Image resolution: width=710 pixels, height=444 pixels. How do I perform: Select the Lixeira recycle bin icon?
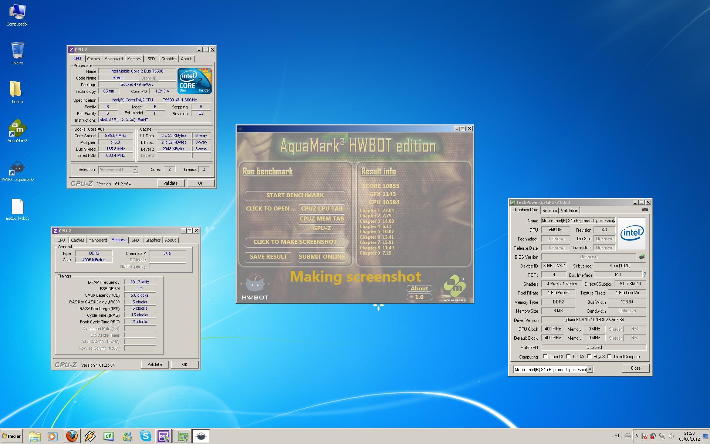point(17,54)
